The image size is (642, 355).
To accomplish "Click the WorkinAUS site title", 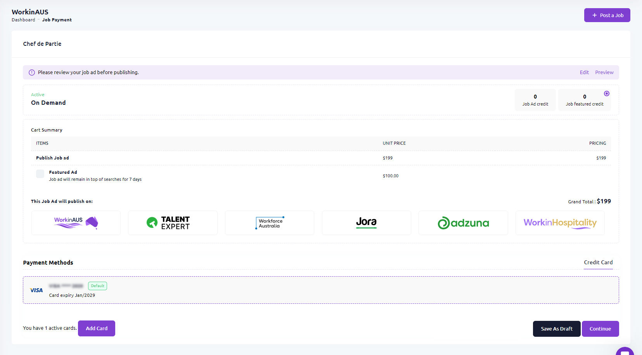I will point(30,12).
